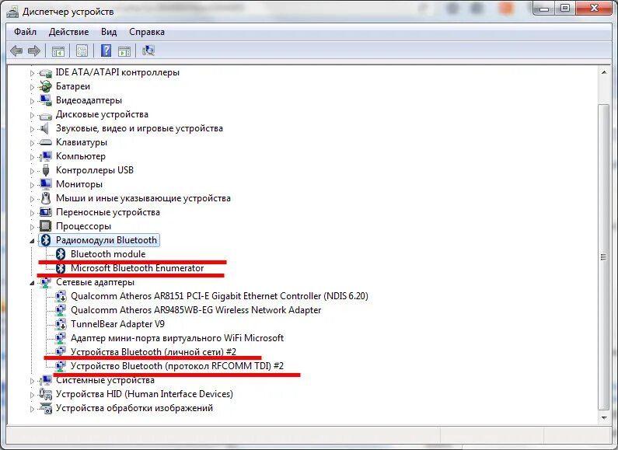The height and width of the screenshot is (450, 618).
Task: Click the Звуковые speaker icon
Action: click(45, 128)
